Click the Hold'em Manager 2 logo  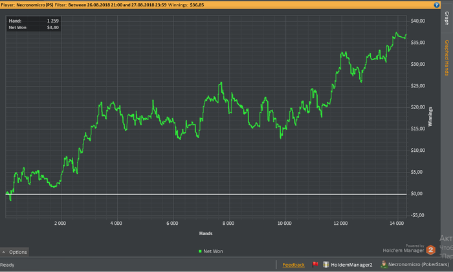(x=430, y=250)
